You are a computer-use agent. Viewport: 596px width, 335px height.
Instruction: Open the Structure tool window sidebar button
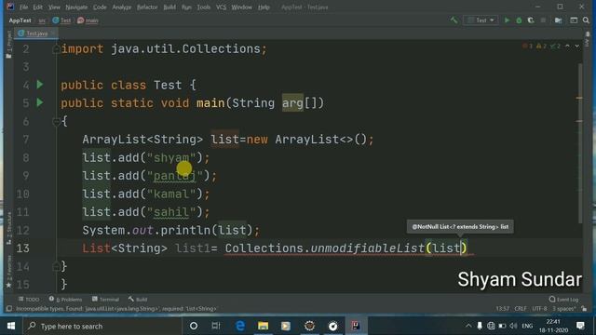tap(9, 228)
